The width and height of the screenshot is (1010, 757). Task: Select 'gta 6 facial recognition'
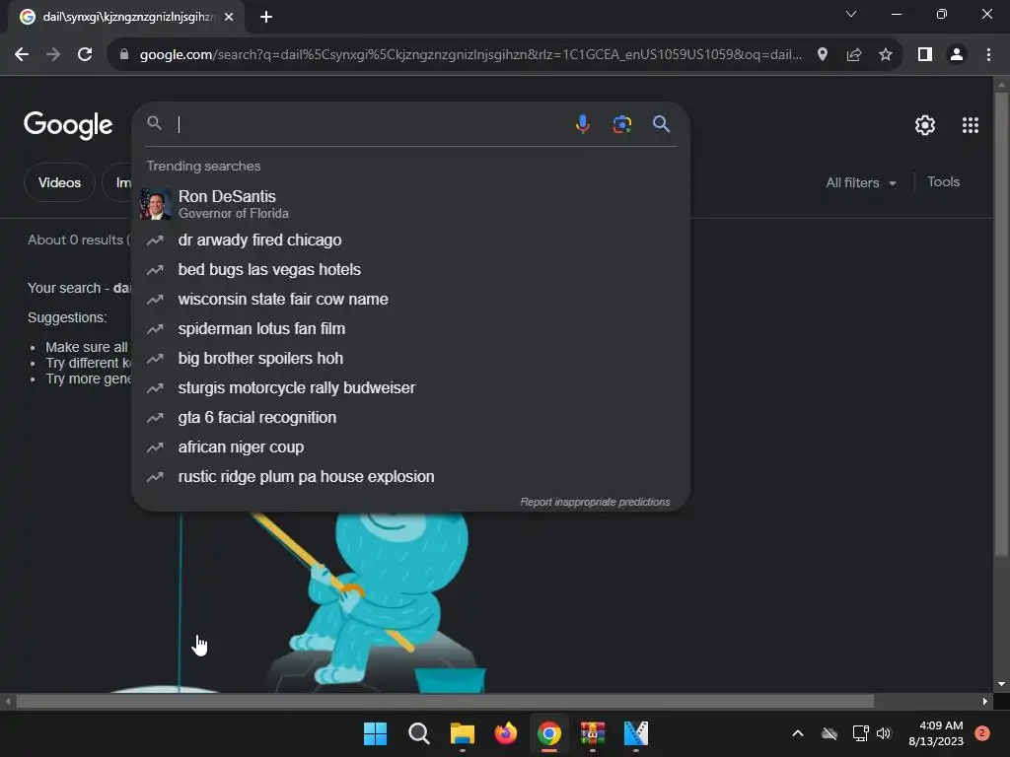pyautogui.click(x=410, y=418)
